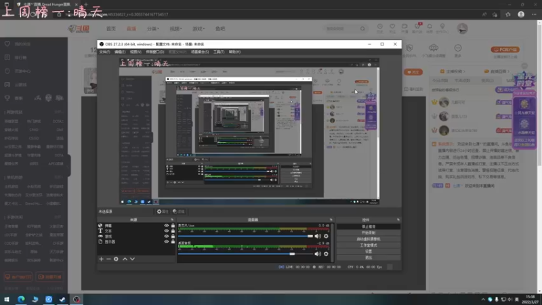Expand the 分类 dropdown in the Douyu nav
Image resolution: width=542 pixels, height=305 pixels.
[x=152, y=28]
